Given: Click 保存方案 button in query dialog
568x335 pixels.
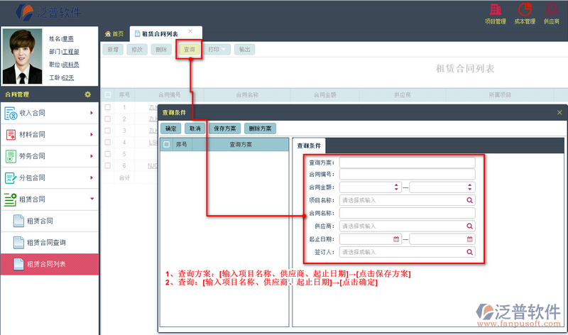Looking at the screenshot, I should click(224, 128).
